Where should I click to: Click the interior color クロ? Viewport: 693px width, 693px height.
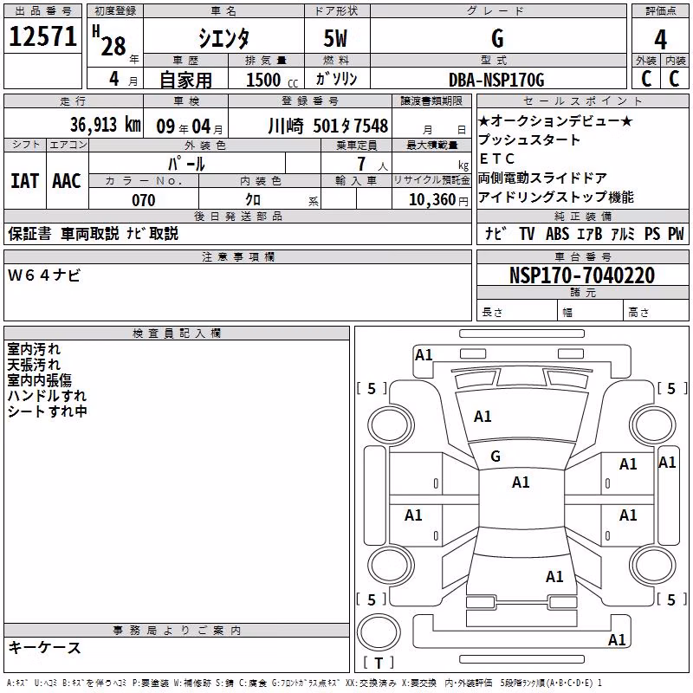253,200
